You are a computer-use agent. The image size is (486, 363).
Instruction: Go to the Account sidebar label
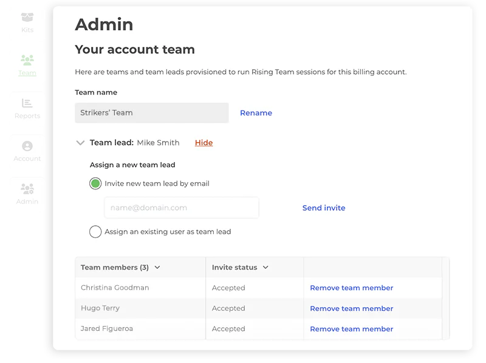pos(27,158)
